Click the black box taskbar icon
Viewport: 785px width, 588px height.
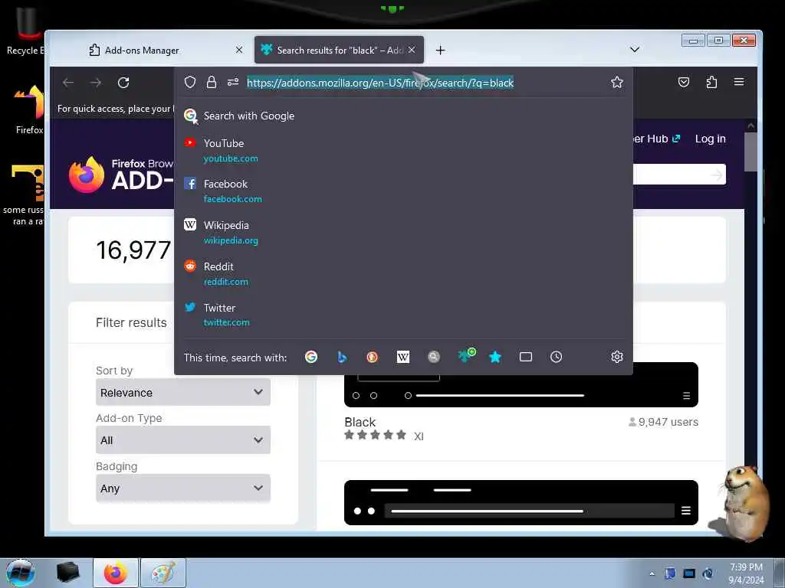(x=67, y=573)
